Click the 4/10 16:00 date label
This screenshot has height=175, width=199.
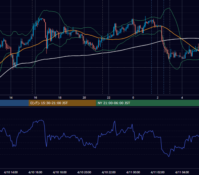click(35, 172)
